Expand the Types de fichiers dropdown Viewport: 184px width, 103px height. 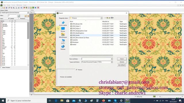pyautogui.click(x=112, y=62)
